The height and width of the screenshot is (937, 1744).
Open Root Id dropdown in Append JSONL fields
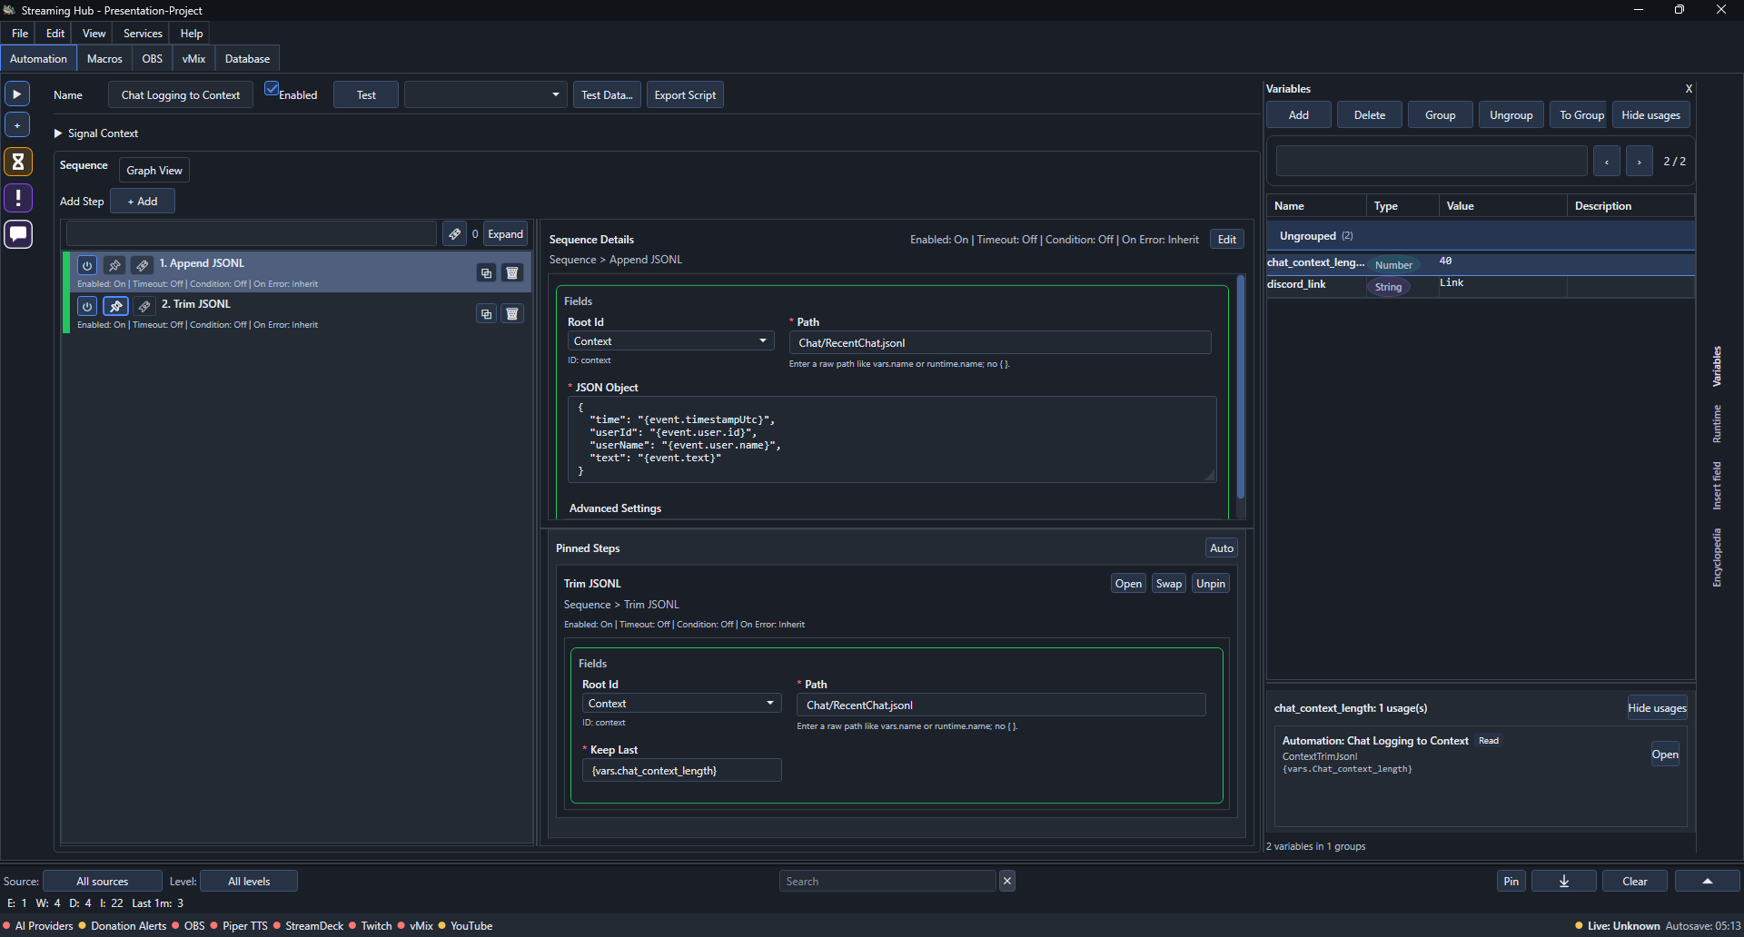click(670, 341)
